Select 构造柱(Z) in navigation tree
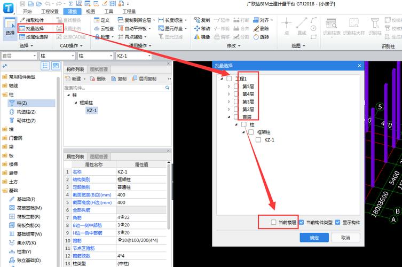This screenshot has width=402, height=267. point(22,112)
